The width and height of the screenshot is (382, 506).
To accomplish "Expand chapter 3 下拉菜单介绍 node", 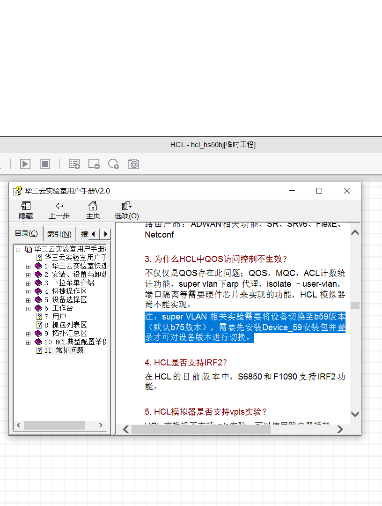I will point(29,283).
